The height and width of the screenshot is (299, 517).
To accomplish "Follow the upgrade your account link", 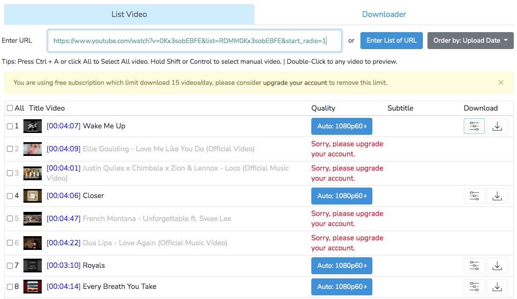I will pos(295,83).
